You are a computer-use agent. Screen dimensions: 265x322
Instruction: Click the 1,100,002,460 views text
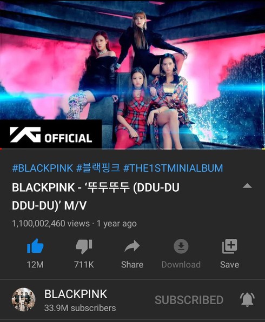click(51, 224)
